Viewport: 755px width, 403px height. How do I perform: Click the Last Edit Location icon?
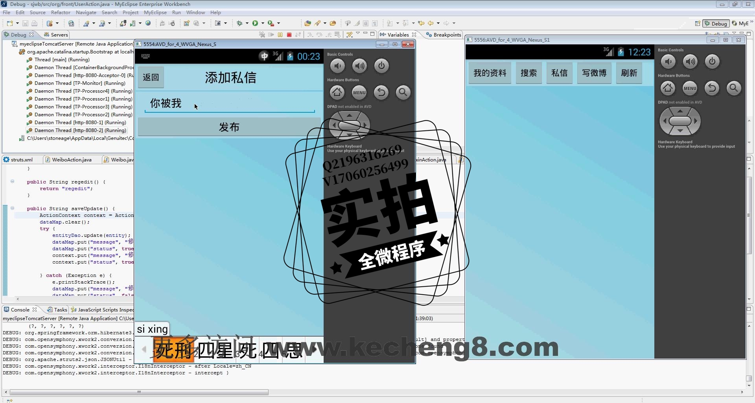(421, 23)
